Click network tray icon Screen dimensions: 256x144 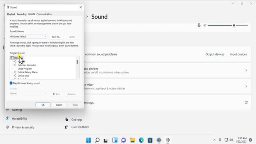point(226,140)
